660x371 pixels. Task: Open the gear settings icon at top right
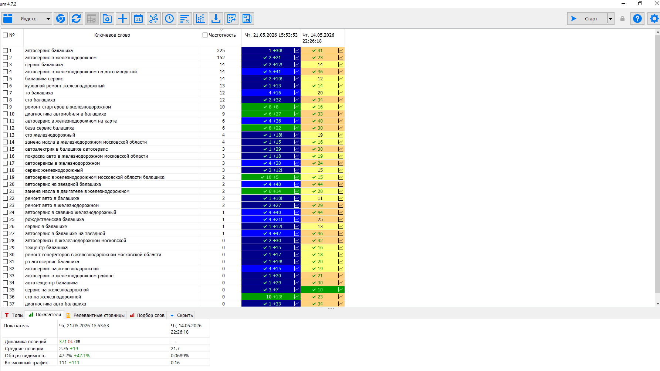[x=654, y=19]
